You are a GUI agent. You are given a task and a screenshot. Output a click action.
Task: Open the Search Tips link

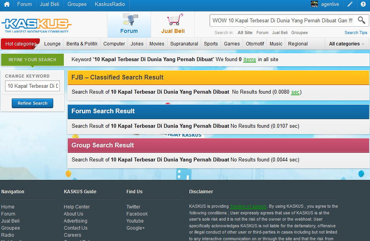point(356,33)
